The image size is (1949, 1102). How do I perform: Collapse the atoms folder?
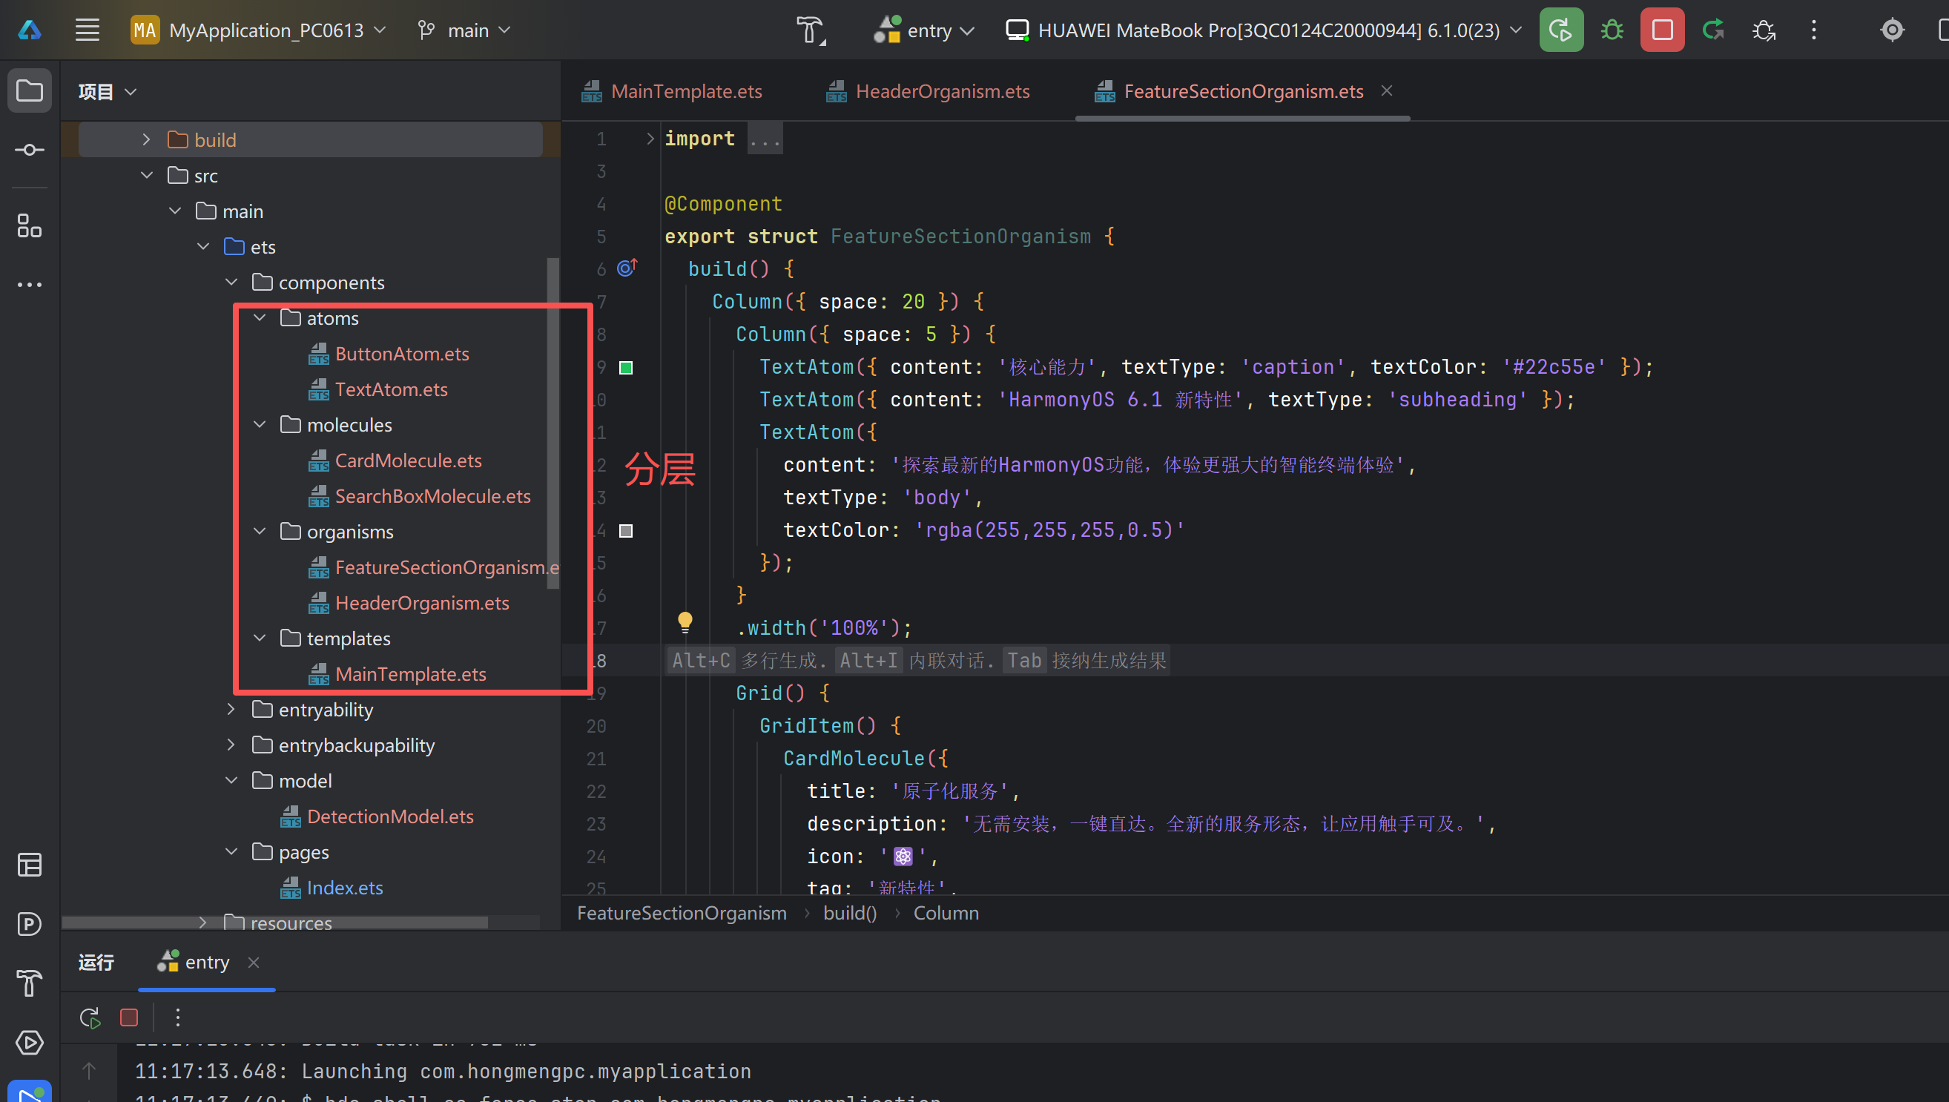point(260,317)
